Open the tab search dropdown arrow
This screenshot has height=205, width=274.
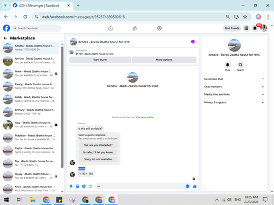[x=5, y=5]
